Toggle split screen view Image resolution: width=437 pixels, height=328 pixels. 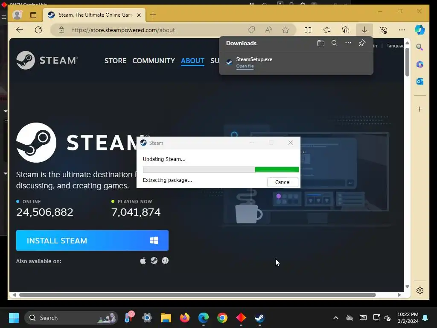click(308, 30)
